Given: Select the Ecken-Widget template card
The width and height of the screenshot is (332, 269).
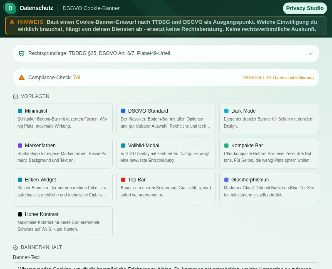Looking at the screenshot, I should (x=63, y=188).
